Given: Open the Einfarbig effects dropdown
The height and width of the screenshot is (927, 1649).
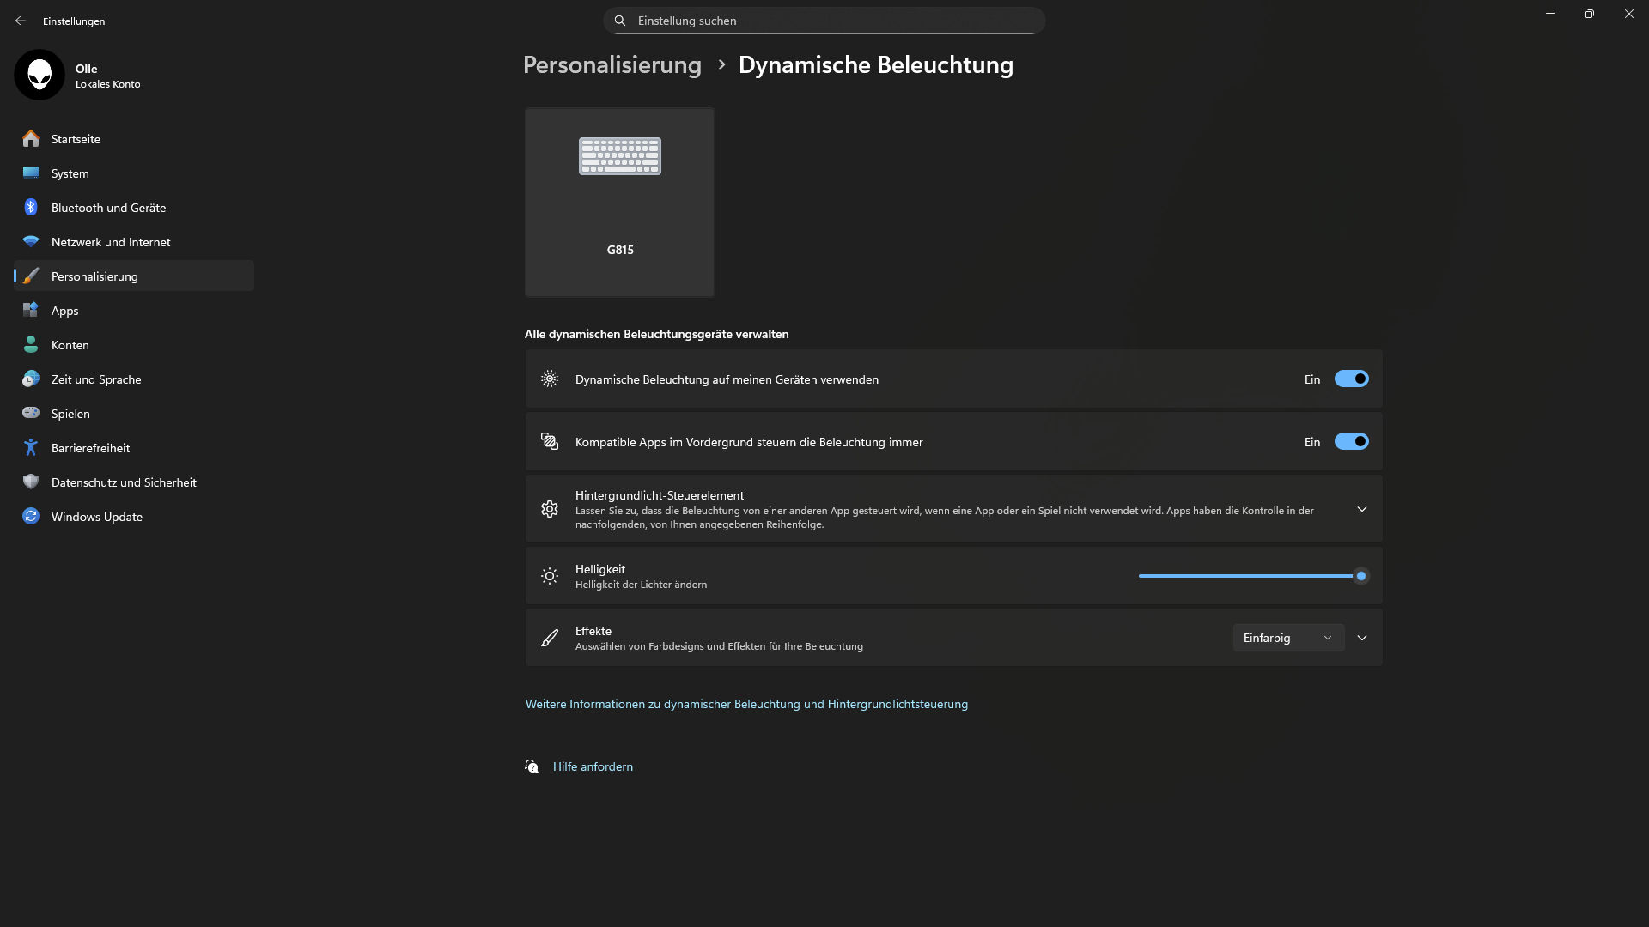Looking at the screenshot, I should coord(1288,638).
